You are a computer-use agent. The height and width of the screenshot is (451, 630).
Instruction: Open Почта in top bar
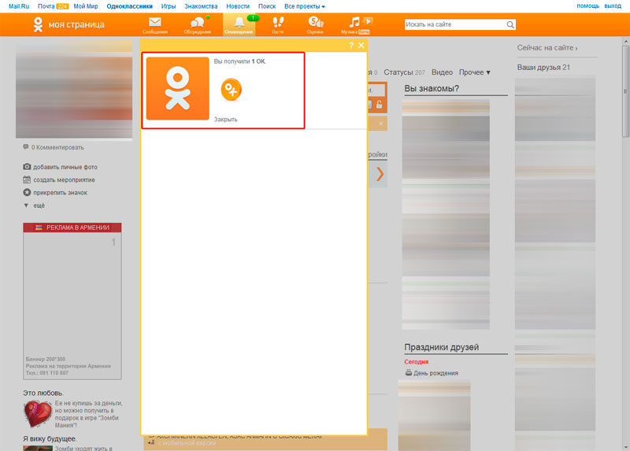point(46,6)
